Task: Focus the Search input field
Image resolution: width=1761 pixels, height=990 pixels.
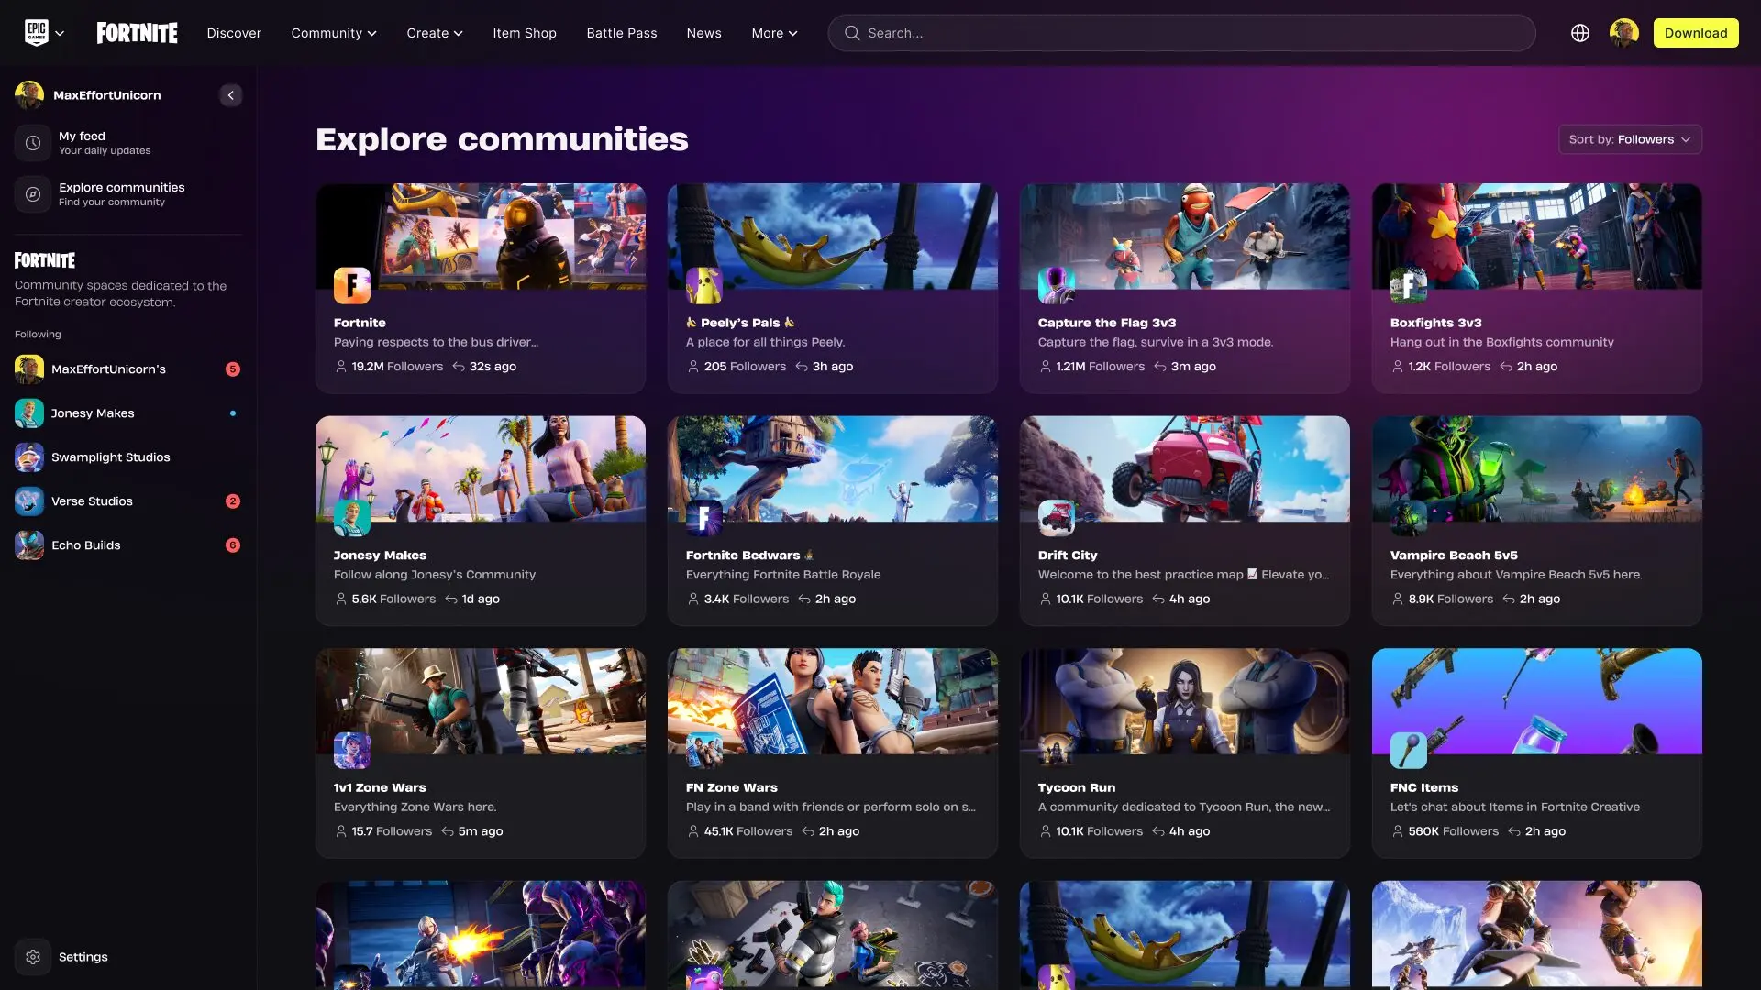Action: (x=1183, y=33)
